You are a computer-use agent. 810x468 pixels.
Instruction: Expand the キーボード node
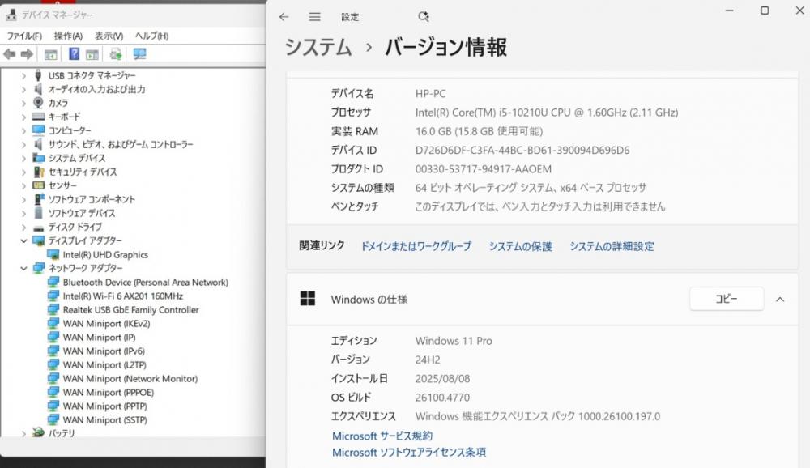pos(23,117)
